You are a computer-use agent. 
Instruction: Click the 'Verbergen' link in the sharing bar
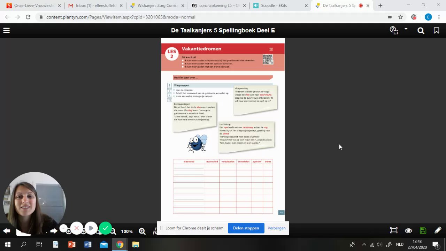click(x=277, y=228)
